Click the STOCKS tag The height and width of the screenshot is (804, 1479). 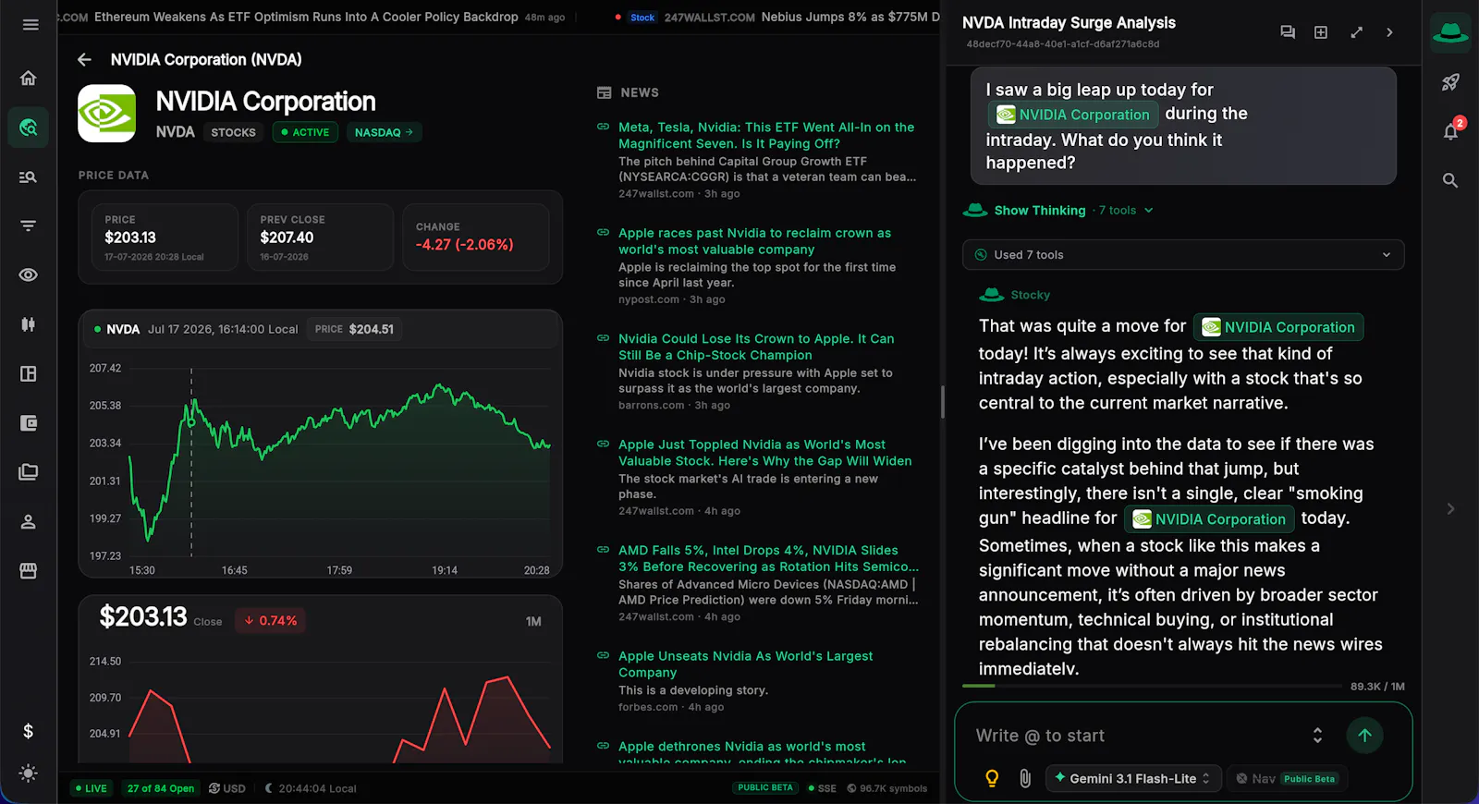[233, 132]
